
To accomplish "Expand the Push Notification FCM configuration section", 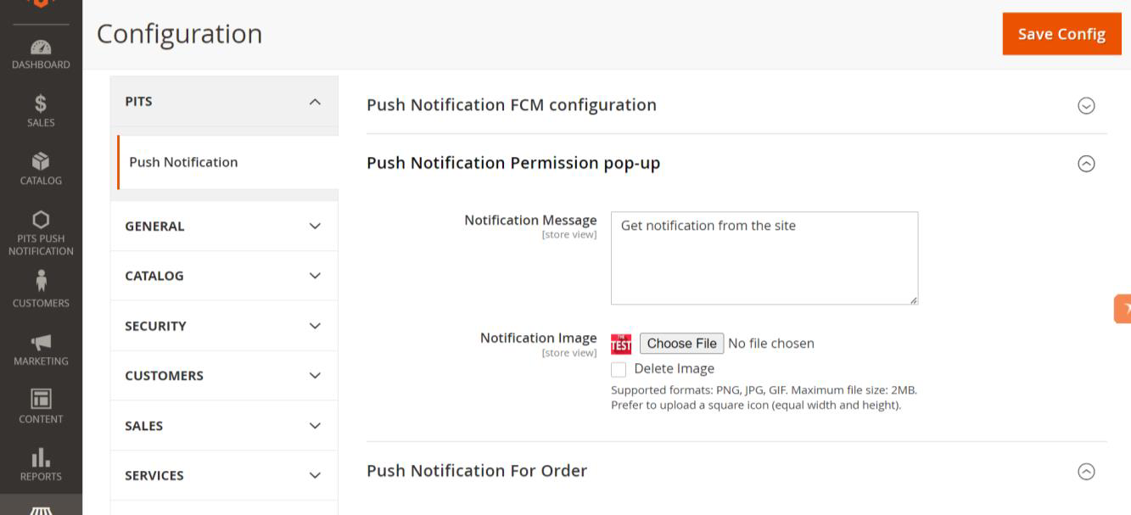I will pos(1085,105).
